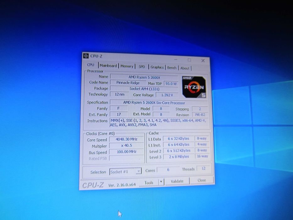Click the Core Voltage value 1.392 V
293x220 pixels.
pyautogui.click(x=167, y=95)
